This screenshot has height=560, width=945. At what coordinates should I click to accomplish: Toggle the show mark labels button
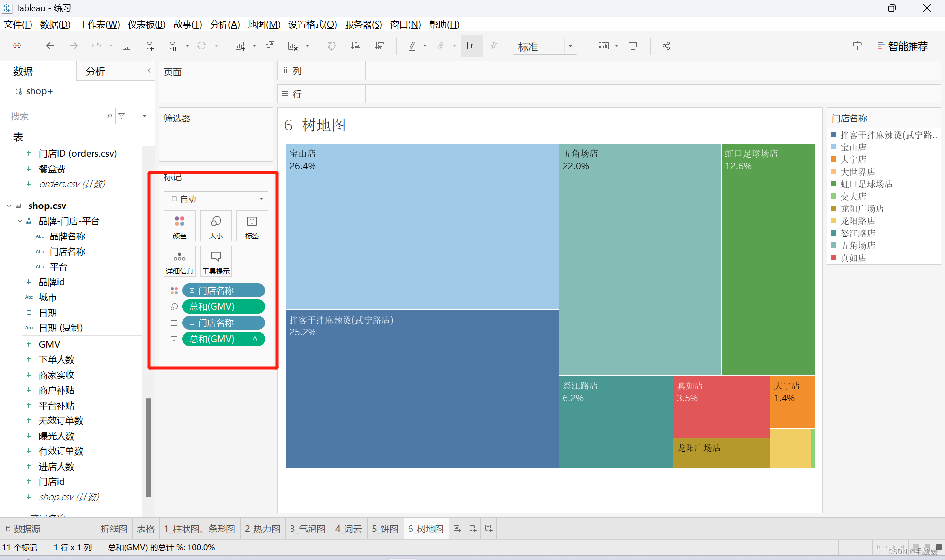click(471, 46)
